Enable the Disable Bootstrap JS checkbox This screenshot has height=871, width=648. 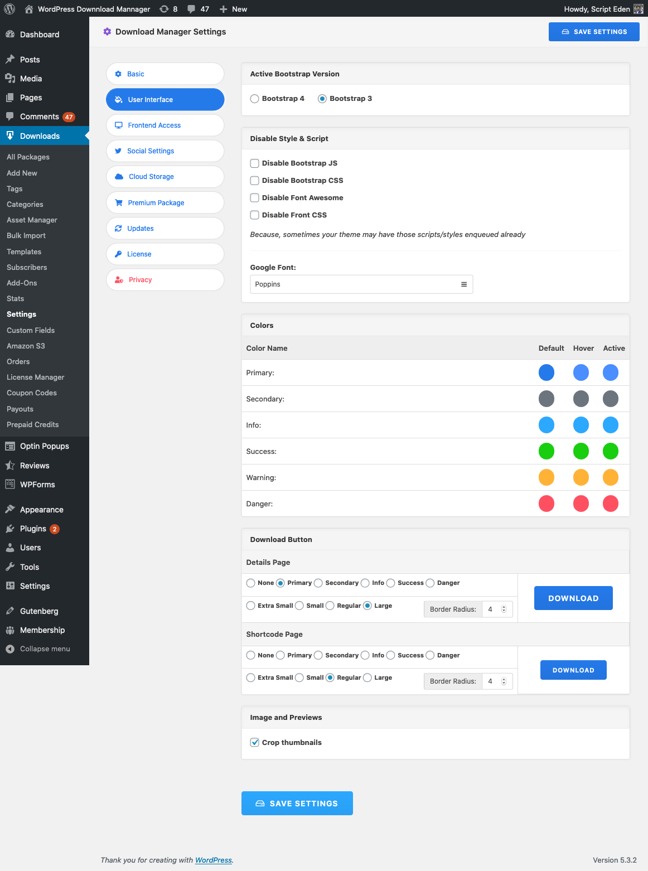click(x=254, y=163)
